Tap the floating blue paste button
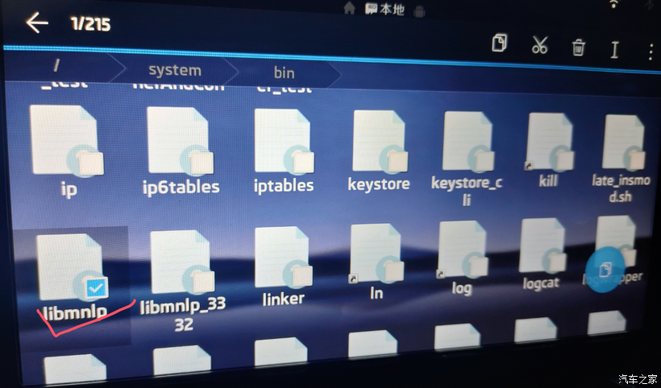 605,269
